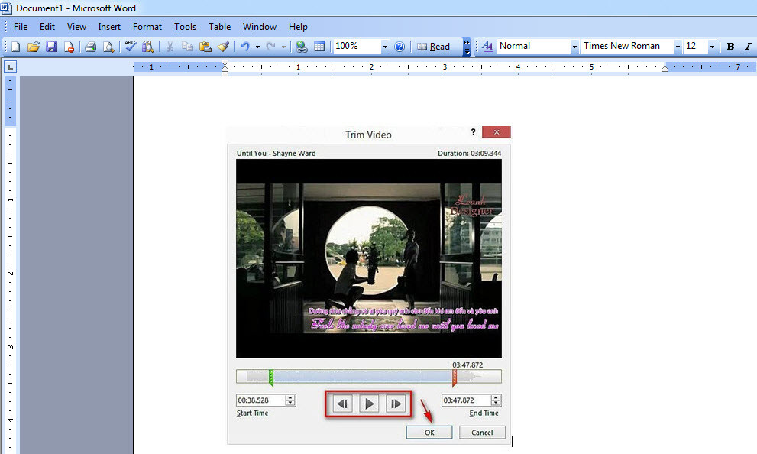The width and height of the screenshot is (757, 454).
Task: Increase End Time with up spinner
Action: click(x=496, y=397)
